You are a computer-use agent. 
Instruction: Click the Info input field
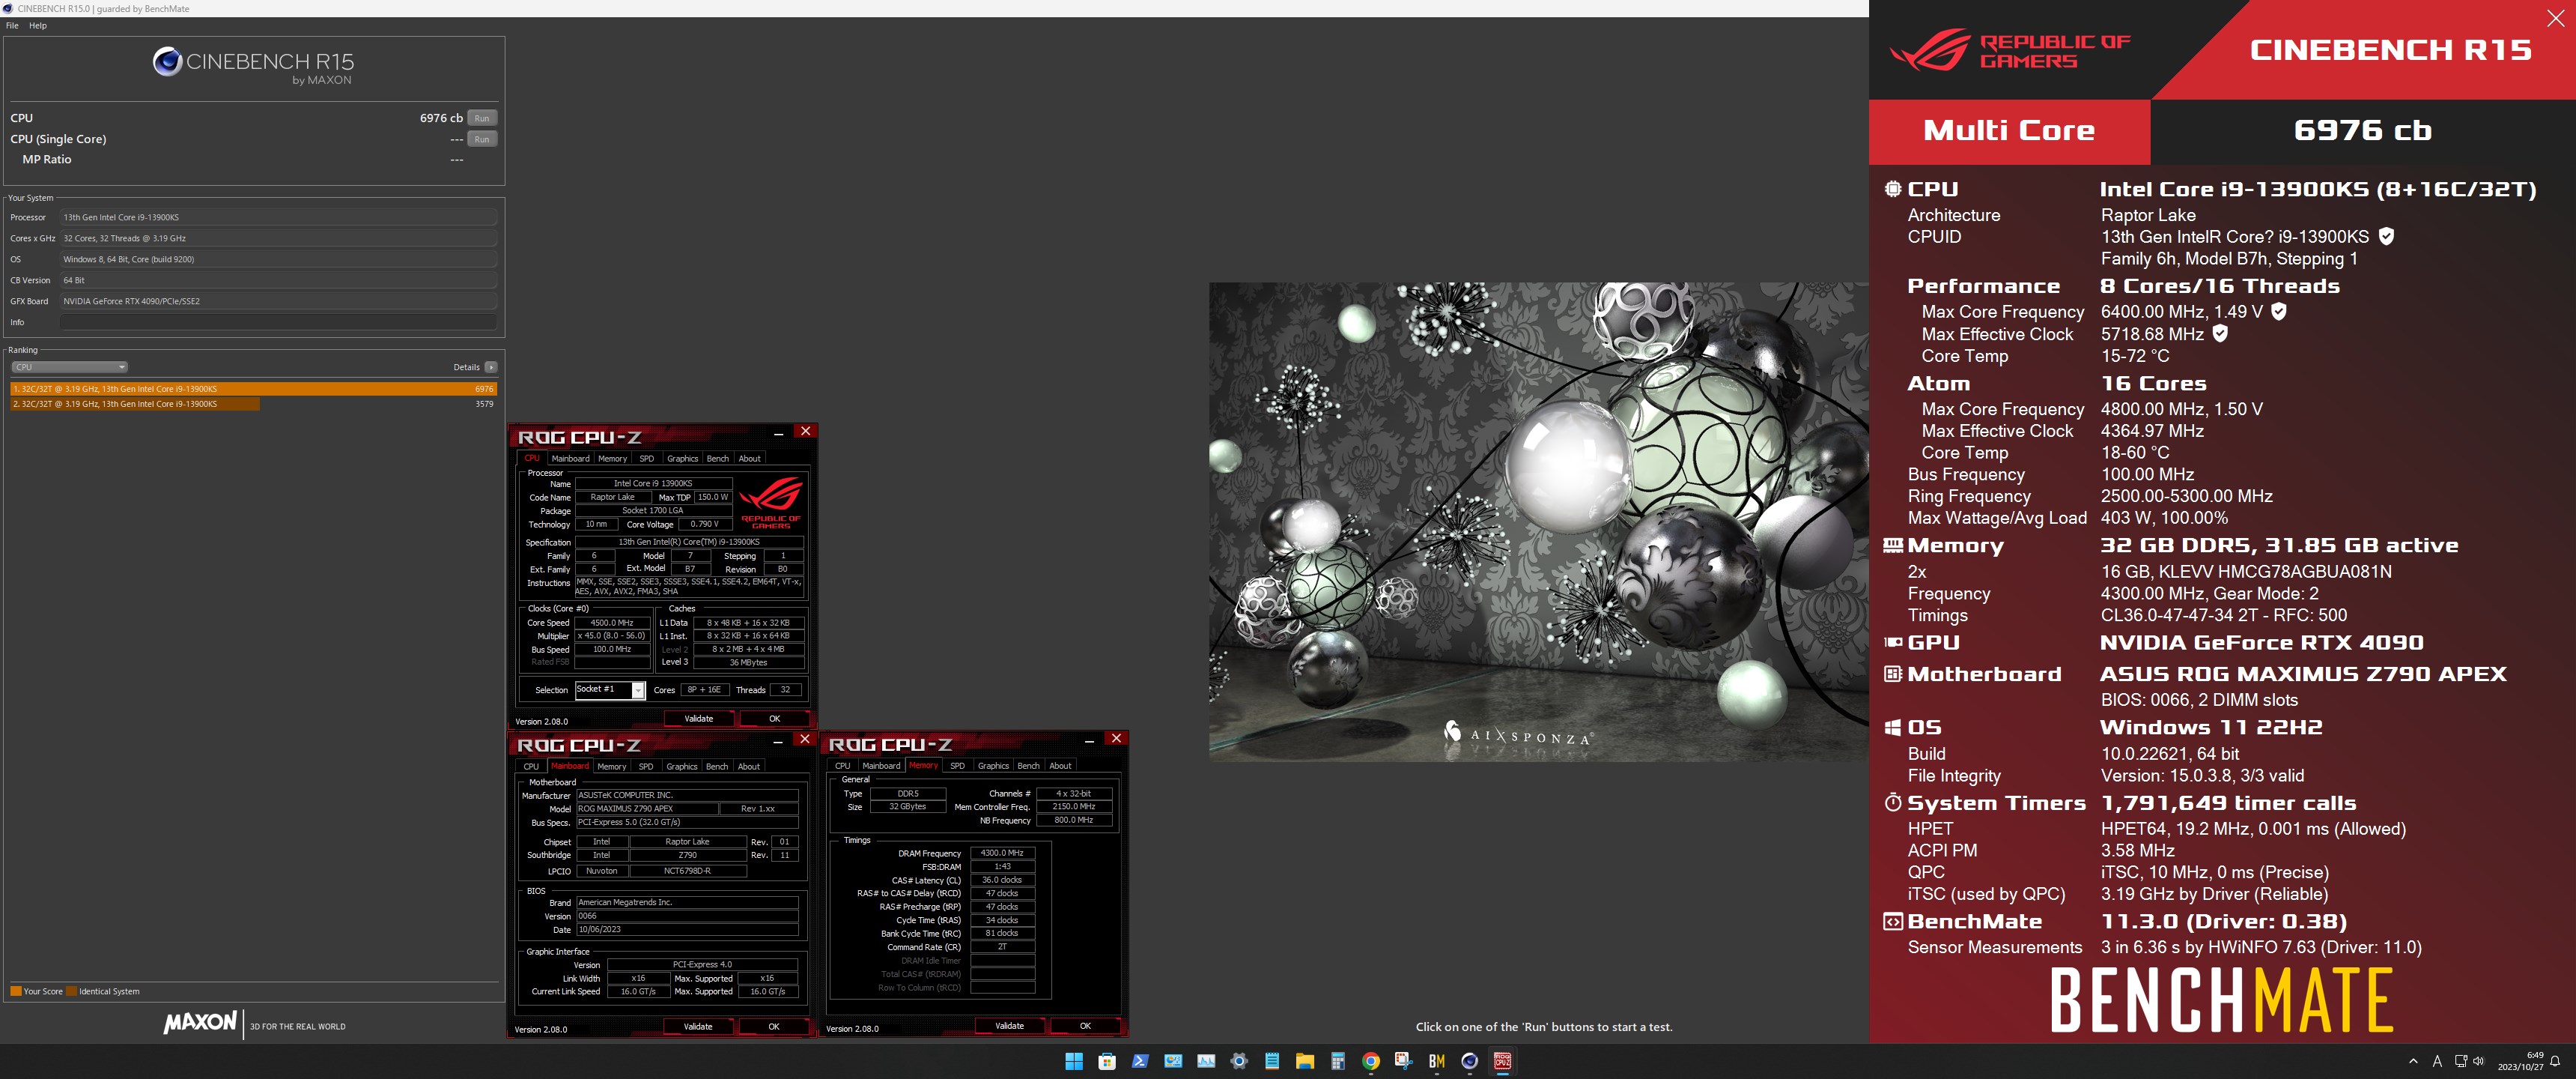pos(278,322)
